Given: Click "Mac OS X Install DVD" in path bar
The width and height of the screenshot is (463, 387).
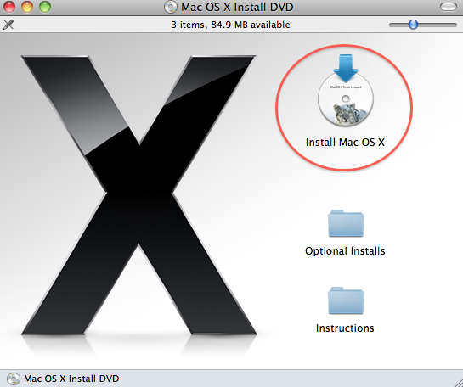Looking at the screenshot, I should [71, 379].
